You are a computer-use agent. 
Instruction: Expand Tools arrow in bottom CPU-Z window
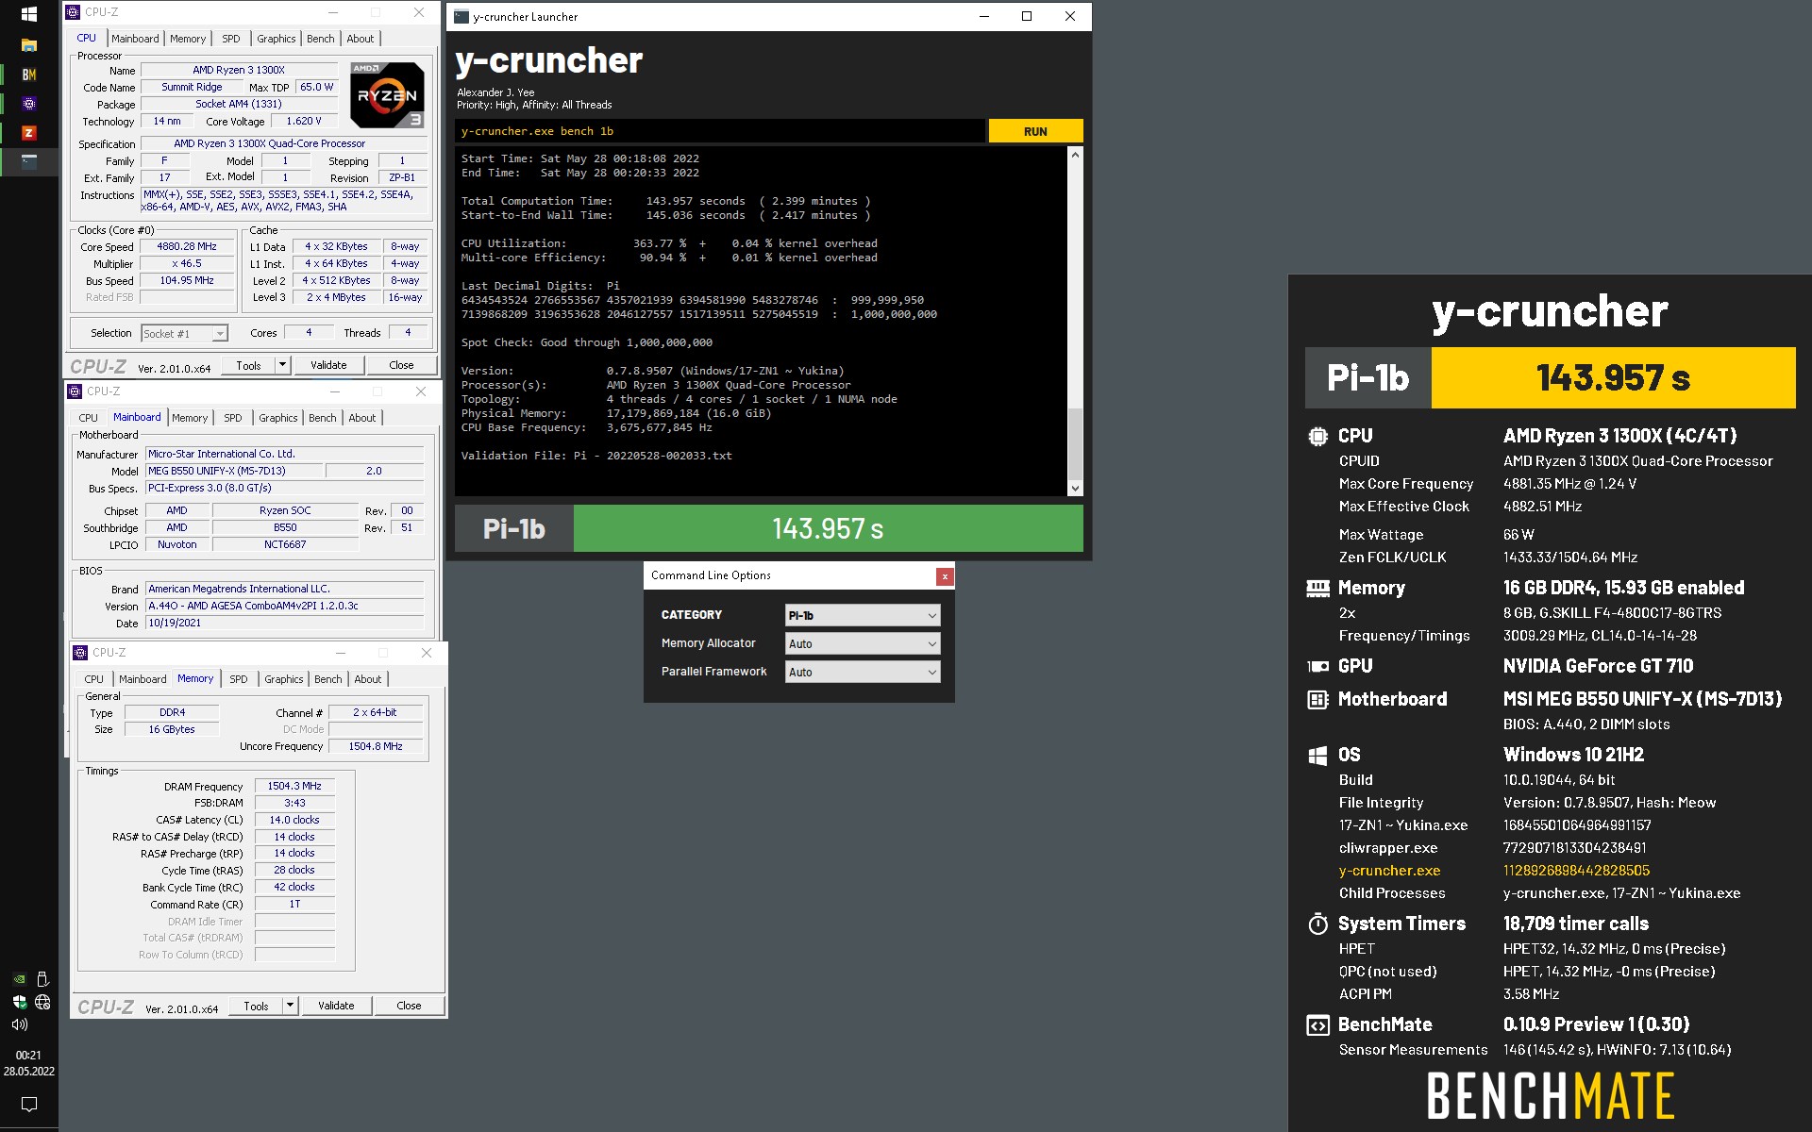click(x=290, y=1006)
